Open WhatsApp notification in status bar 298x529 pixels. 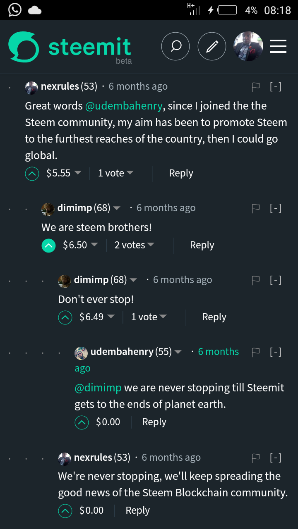(x=14, y=10)
